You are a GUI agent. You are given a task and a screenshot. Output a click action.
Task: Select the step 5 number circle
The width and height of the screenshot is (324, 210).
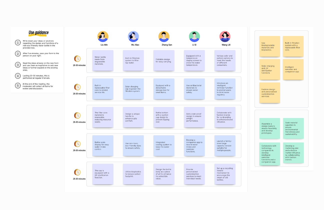[x=17, y=86]
